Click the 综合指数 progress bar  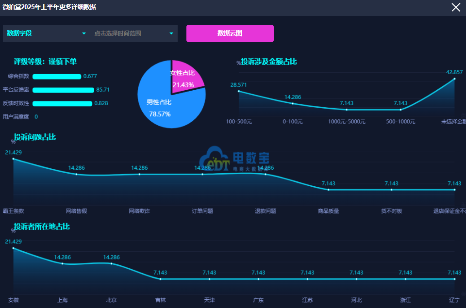coord(57,77)
